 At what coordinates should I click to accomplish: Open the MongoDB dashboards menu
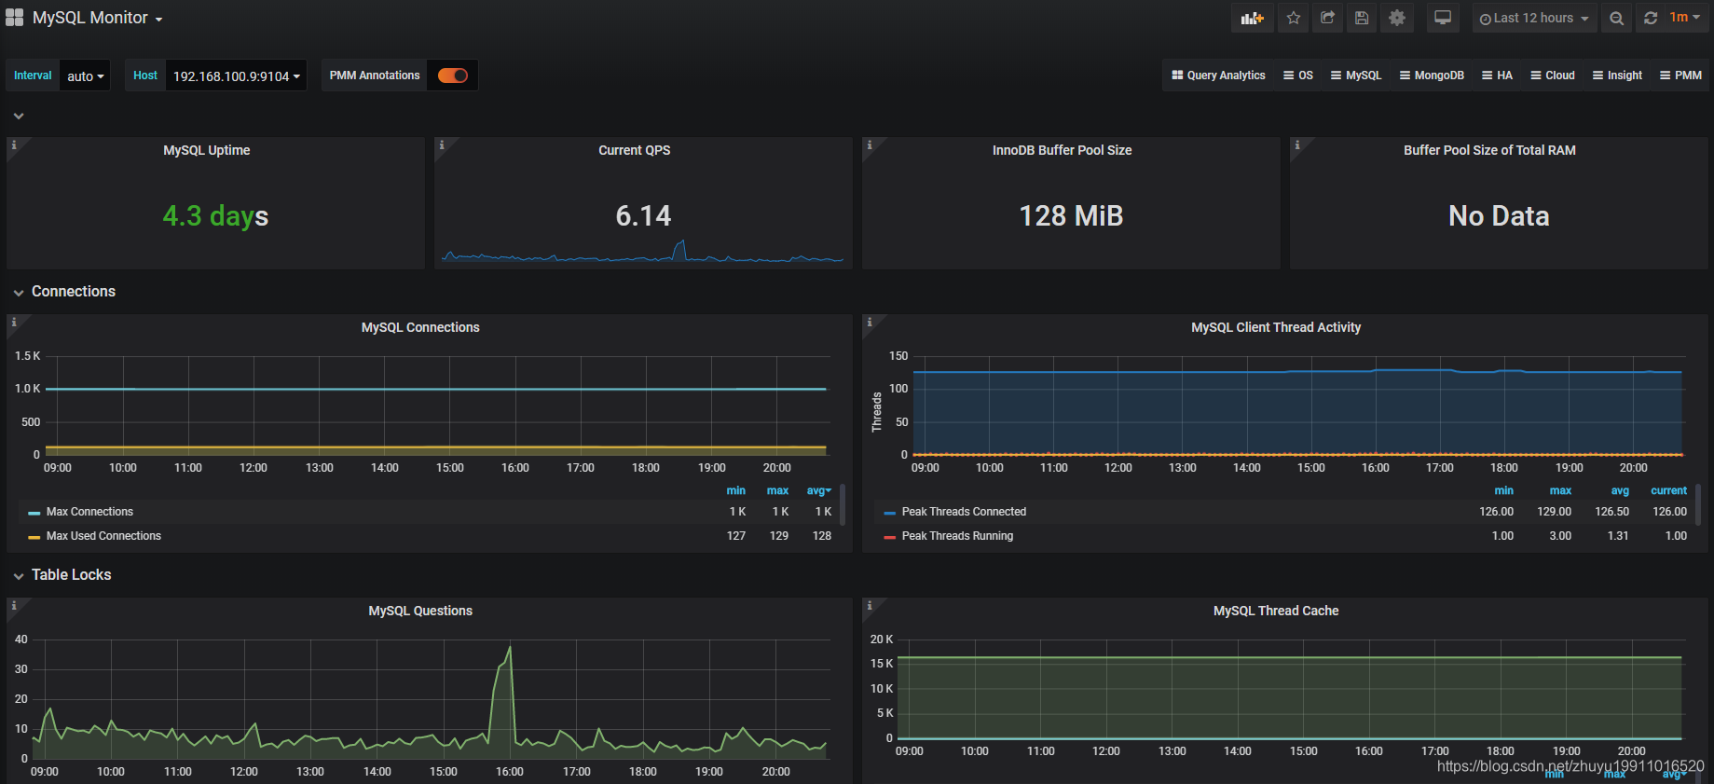(1432, 76)
